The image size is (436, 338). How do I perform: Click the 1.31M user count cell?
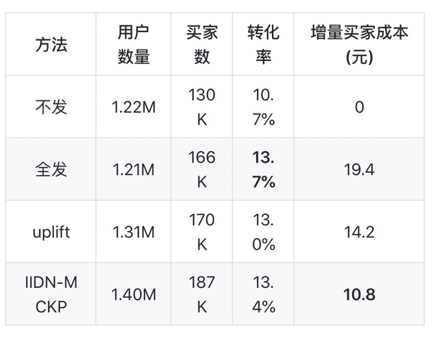[133, 232]
